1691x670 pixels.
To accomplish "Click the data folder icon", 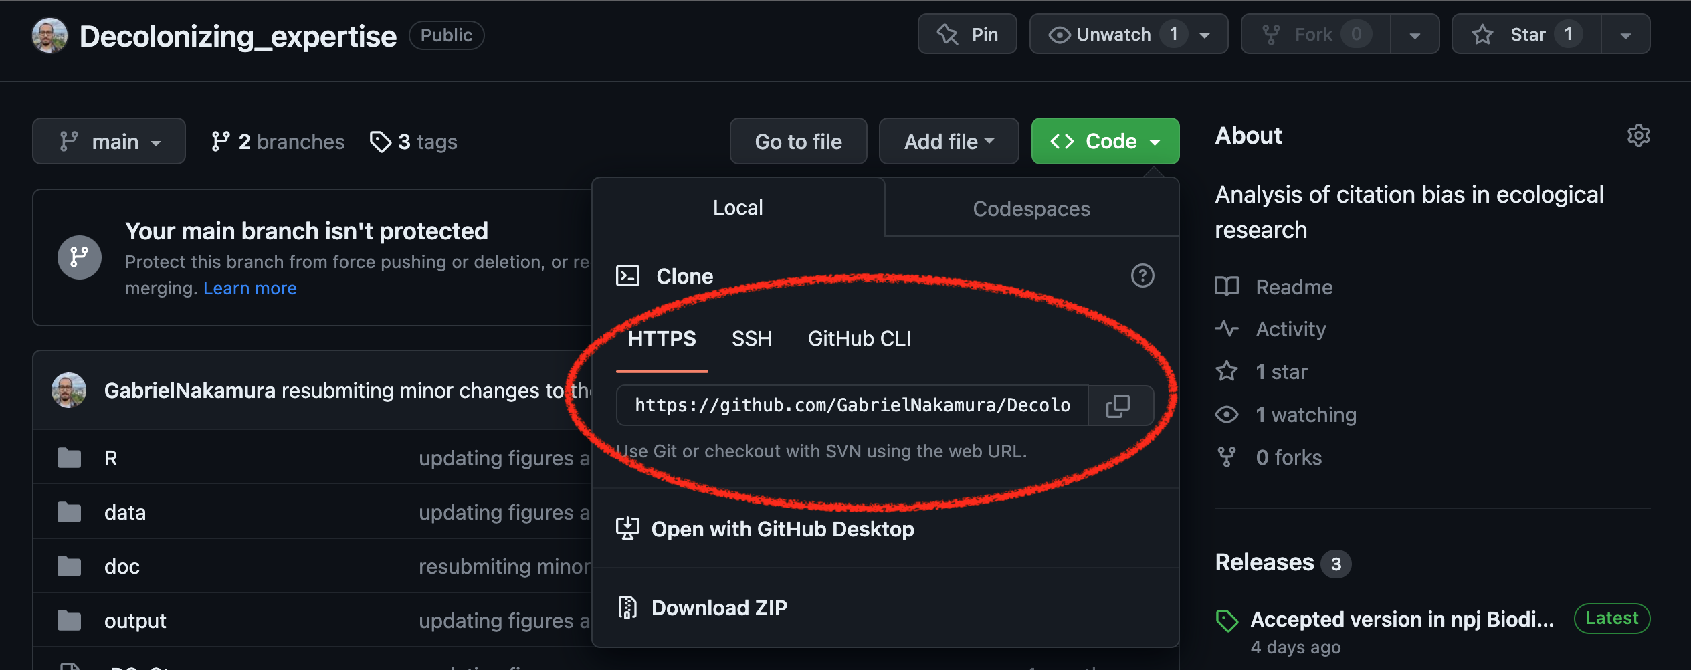I will coord(69,512).
